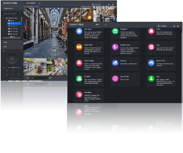Add a new tab with the plus button
The height and width of the screenshot is (153, 183).
[x=106, y=25]
